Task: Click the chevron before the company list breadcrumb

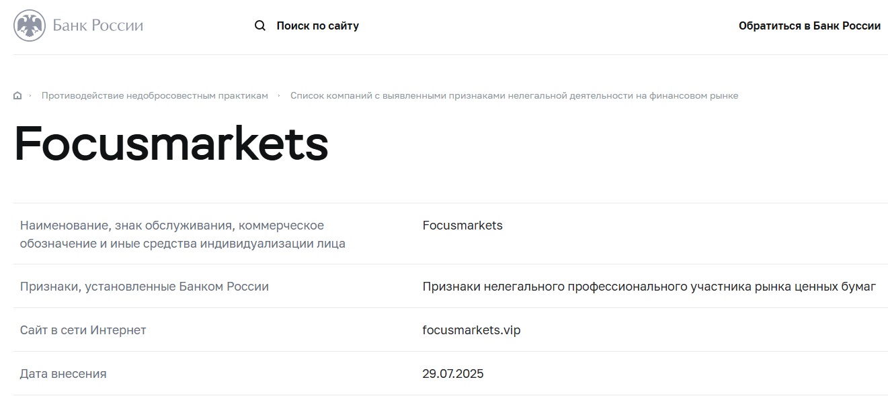Action: (x=278, y=95)
